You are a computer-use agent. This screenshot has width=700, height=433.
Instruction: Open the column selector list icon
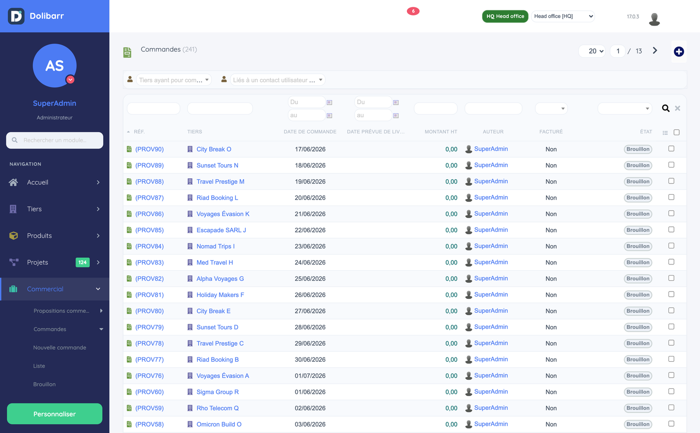[665, 133]
